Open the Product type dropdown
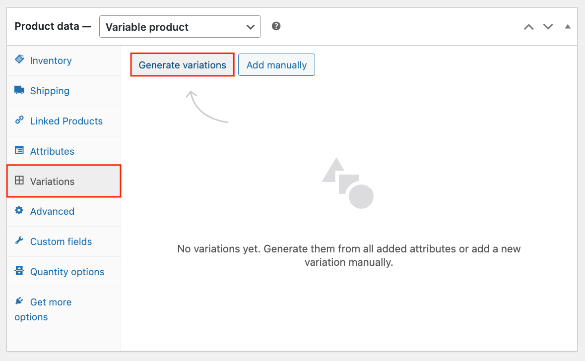This screenshot has width=585, height=361. (x=180, y=26)
